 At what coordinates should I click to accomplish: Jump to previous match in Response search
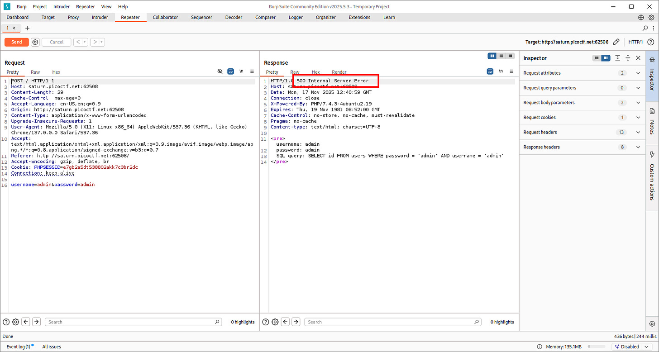pos(285,322)
